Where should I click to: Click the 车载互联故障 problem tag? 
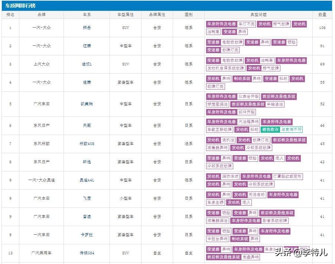coord(219,129)
